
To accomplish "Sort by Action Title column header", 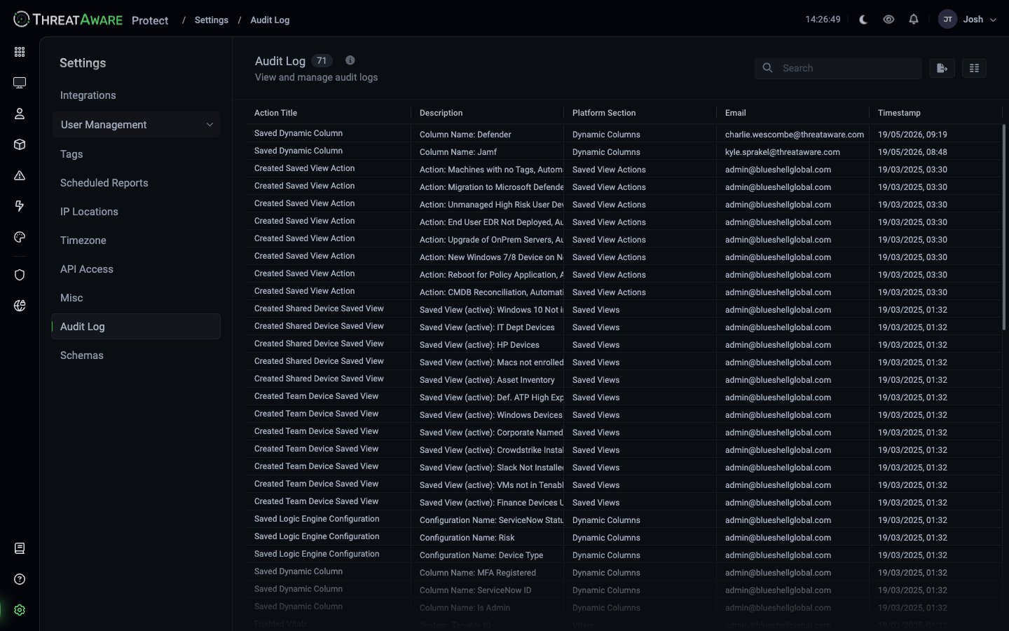I will [x=275, y=113].
